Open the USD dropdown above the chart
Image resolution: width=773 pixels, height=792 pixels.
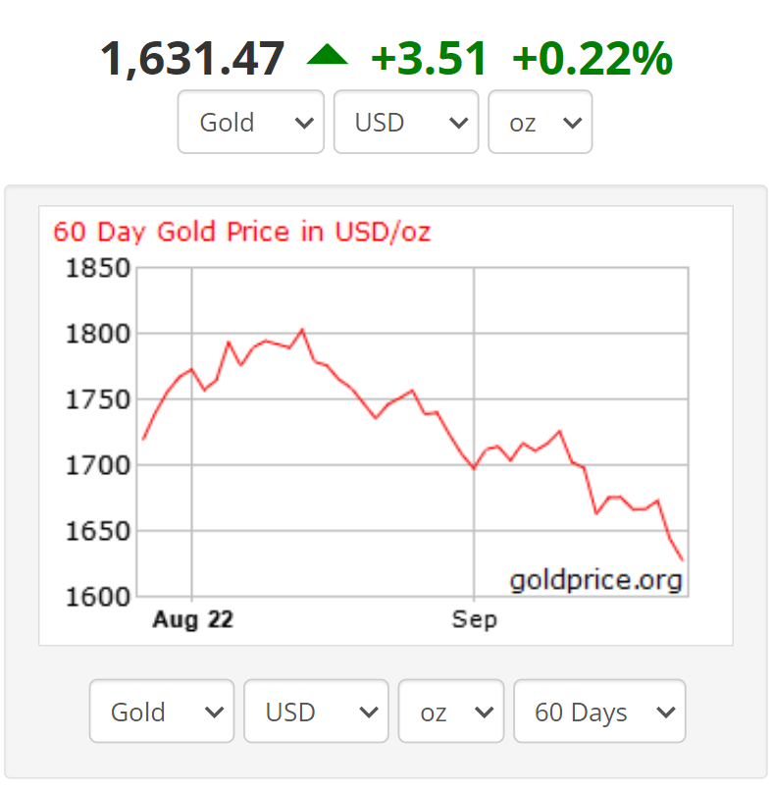click(405, 123)
